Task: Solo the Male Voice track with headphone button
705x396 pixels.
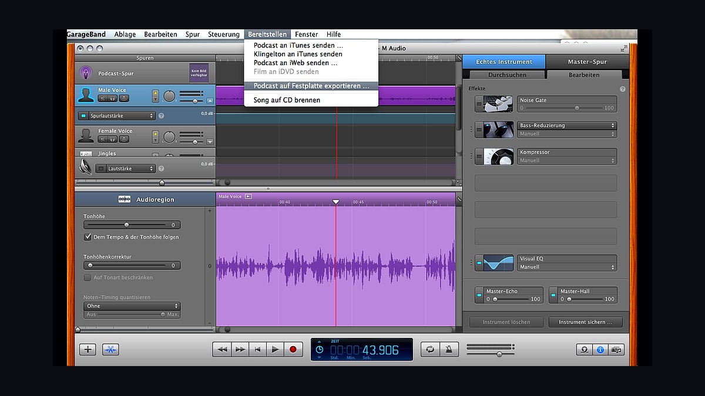Action: tap(113, 99)
